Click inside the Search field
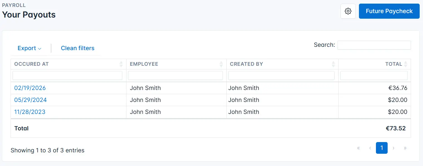This screenshot has width=423, height=166. coord(374,45)
